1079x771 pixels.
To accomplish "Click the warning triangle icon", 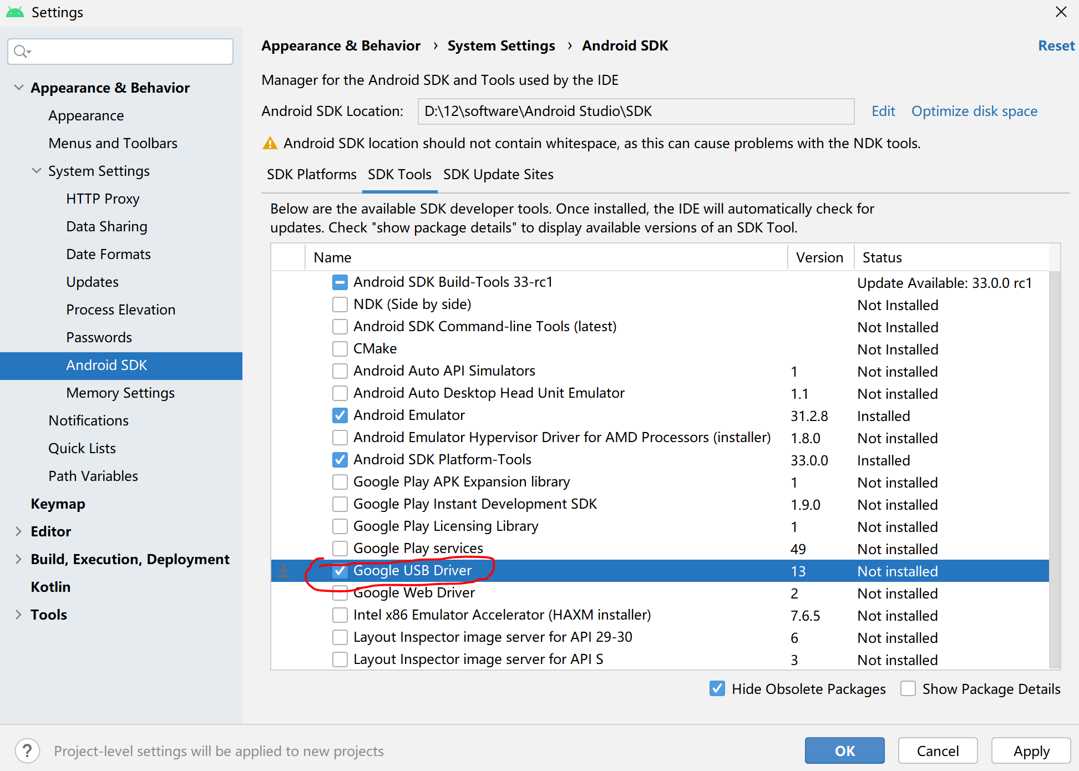I will pos(270,143).
